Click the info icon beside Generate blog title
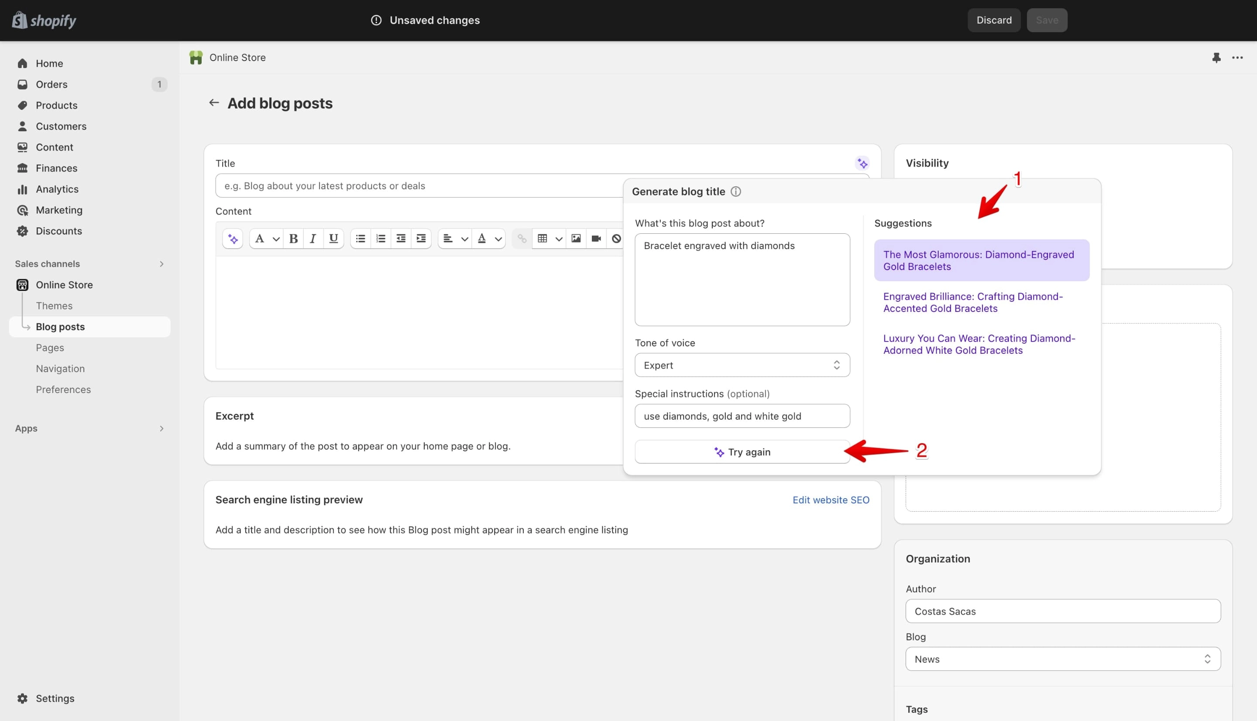 coord(736,191)
